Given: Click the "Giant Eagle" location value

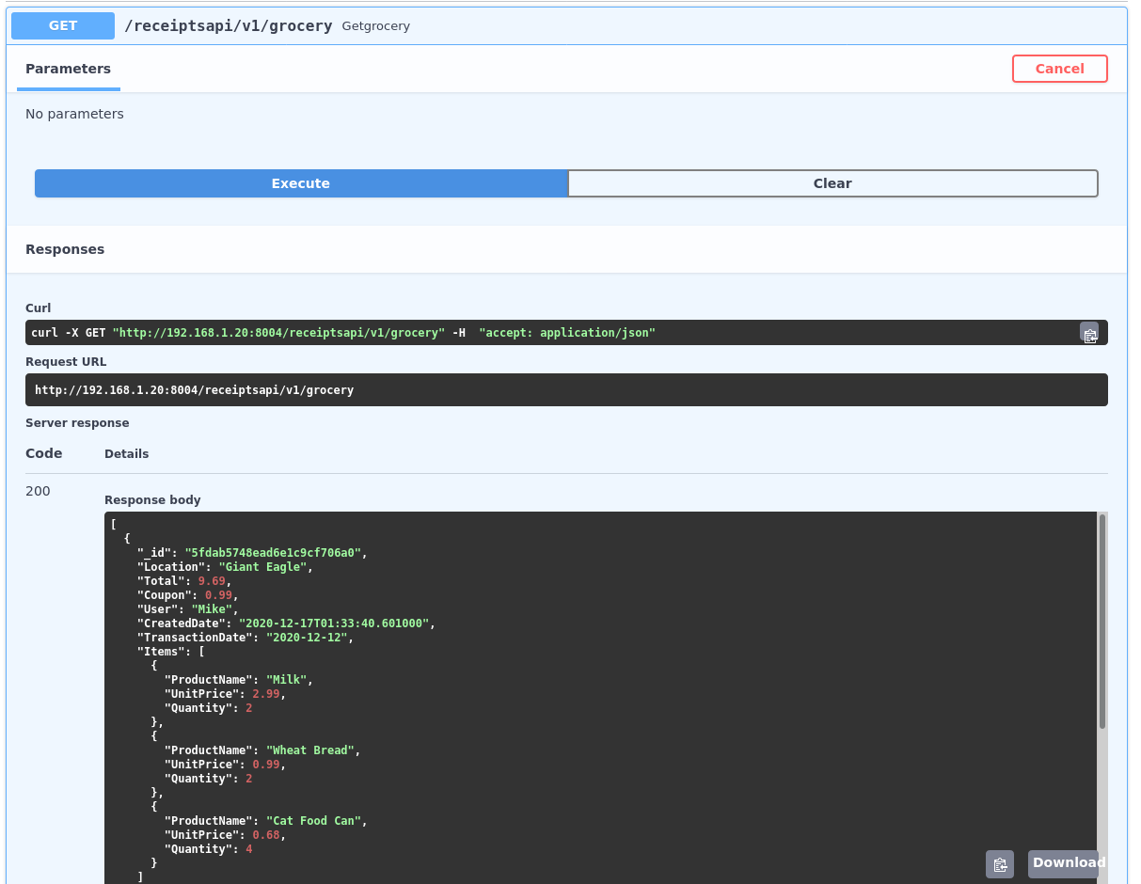Looking at the screenshot, I should [x=263, y=567].
